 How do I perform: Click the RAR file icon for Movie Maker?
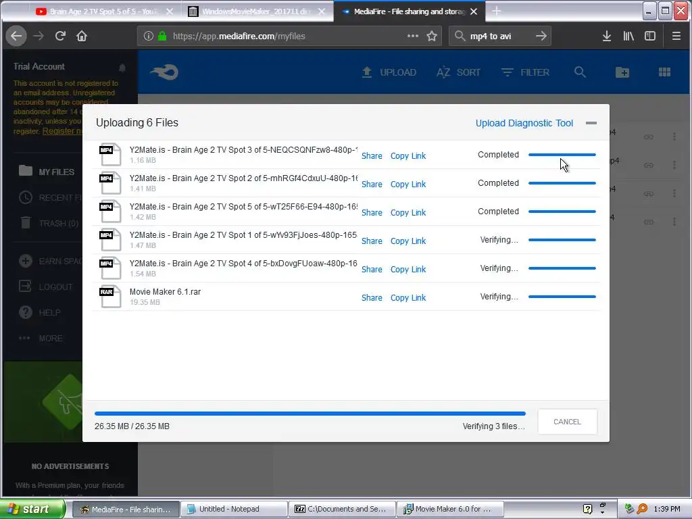tap(109, 296)
